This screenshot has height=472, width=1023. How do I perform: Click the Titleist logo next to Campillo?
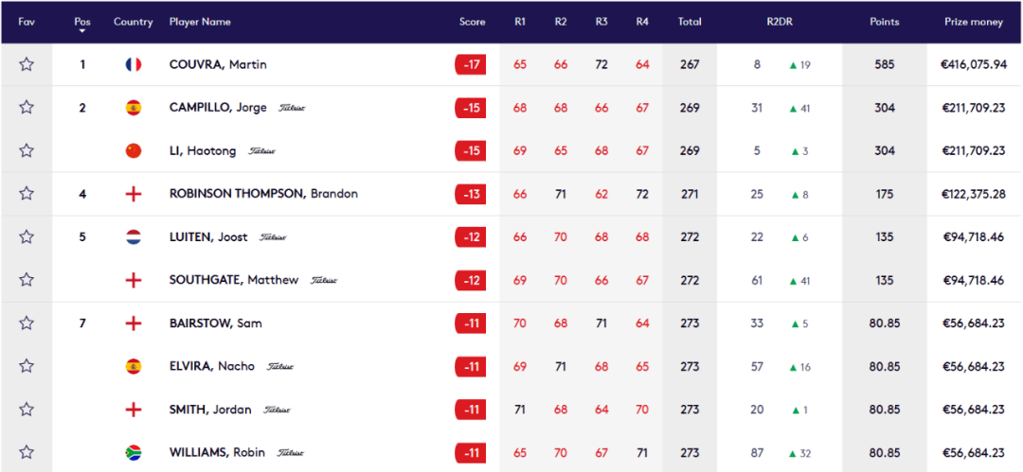pos(292,108)
